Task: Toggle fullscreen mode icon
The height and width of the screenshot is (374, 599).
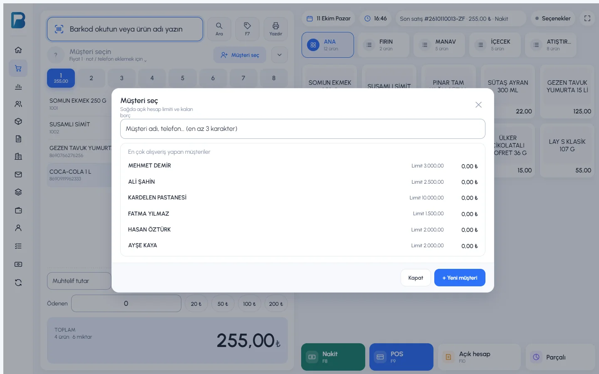Action: click(x=587, y=18)
